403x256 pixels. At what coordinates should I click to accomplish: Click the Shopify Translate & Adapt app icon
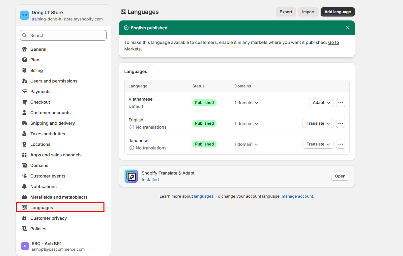pos(131,176)
